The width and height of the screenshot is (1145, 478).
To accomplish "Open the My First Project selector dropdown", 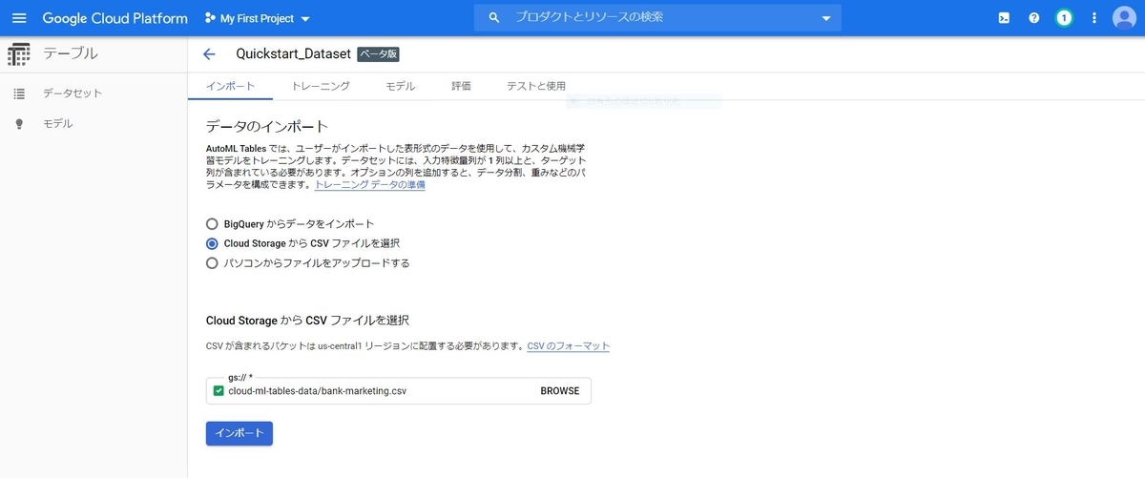I will coord(258,18).
